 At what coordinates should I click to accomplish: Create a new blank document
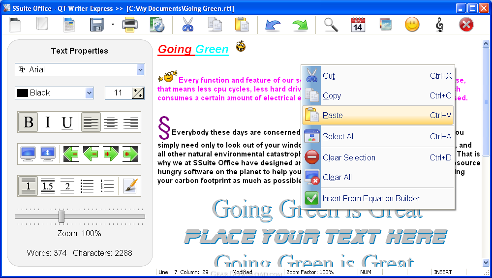15,25
